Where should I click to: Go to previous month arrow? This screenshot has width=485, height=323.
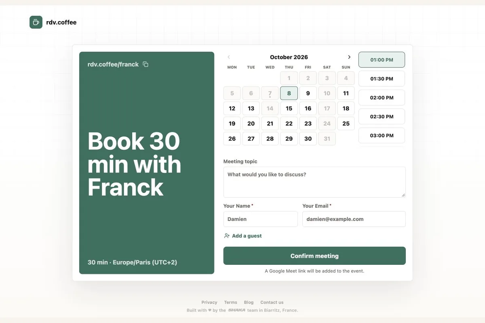click(x=229, y=57)
